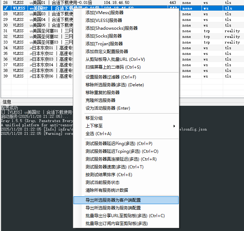Import batch URL from clipboard

pos(115,59)
